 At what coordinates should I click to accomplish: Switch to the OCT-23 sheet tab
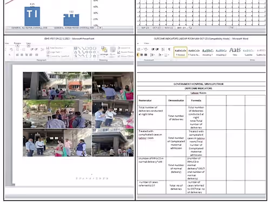[156, 28]
